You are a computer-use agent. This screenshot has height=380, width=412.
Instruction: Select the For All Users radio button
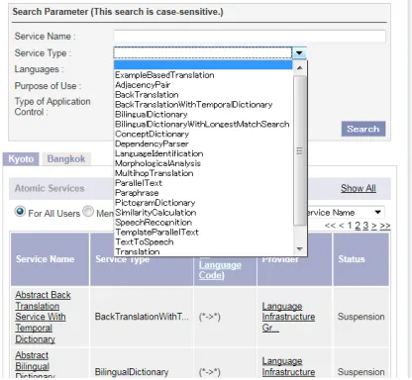(20, 212)
